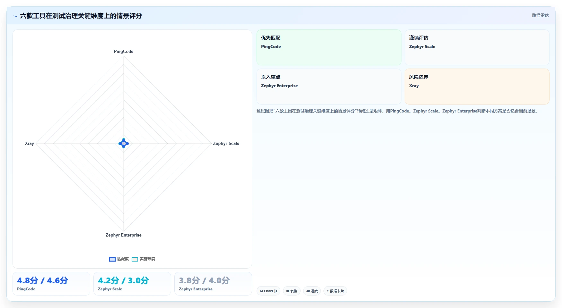Toggle the 匹配度 legend swatch
The image size is (562, 308).
(x=112, y=259)
